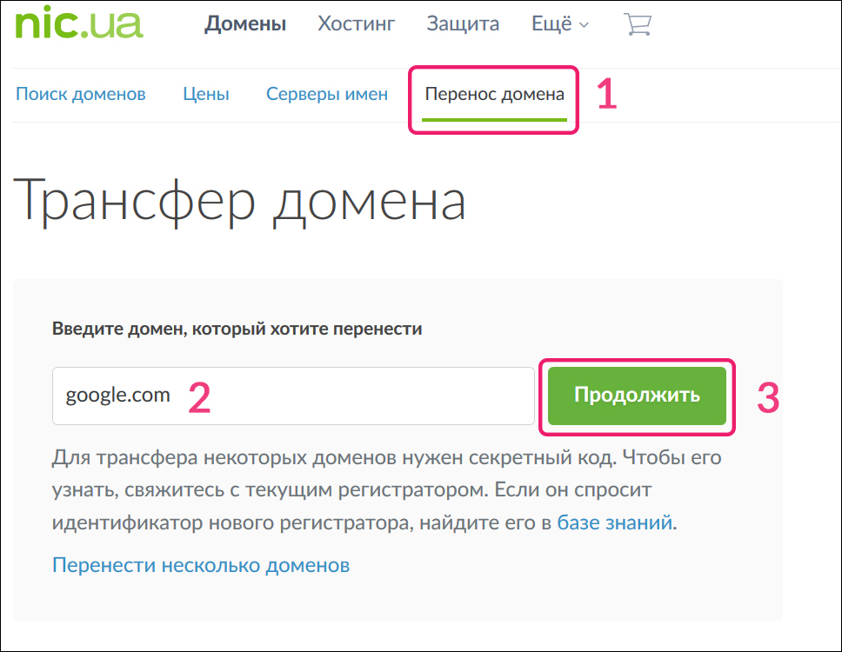The height and width of the screenshot is (652, 842).
Task: Open the Цены tab
Action: click(x=206, y=94)
